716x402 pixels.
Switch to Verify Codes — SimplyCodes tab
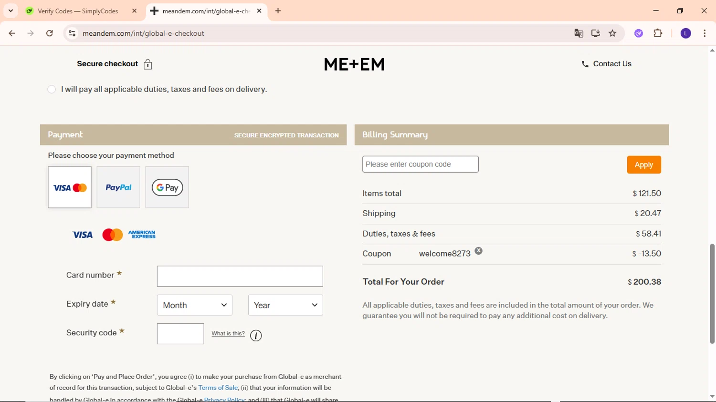(79, 11)
